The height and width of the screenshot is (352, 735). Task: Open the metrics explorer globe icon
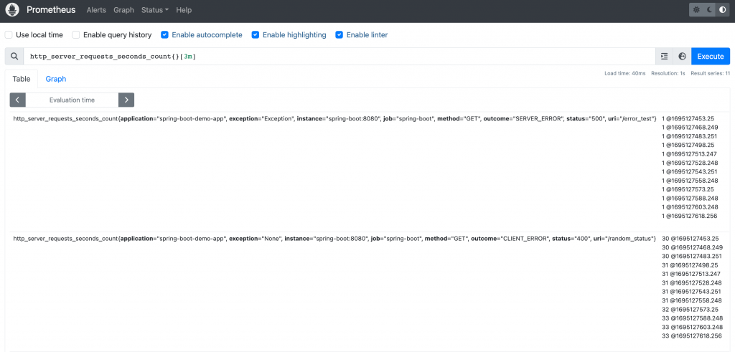coord(682,56)
